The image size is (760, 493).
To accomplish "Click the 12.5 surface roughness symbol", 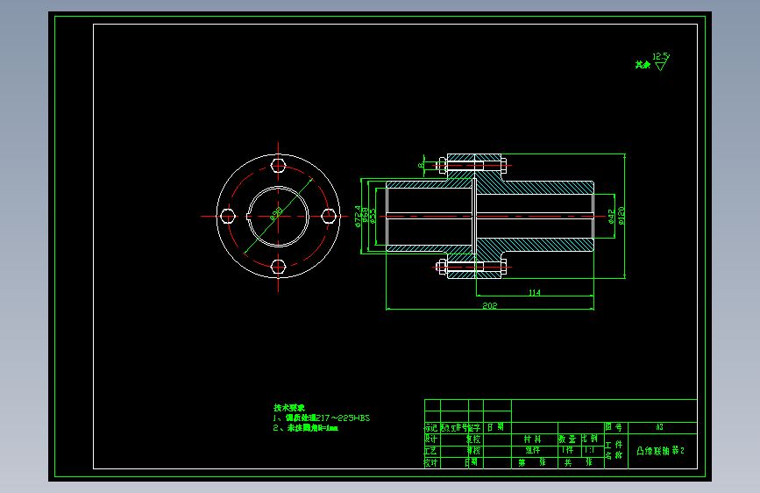I will (661, 61).
